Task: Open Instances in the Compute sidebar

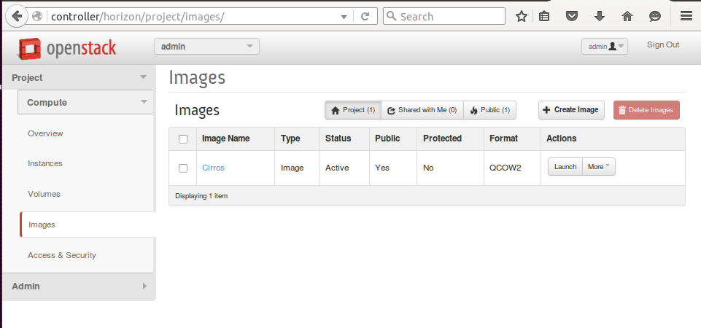Action: 45,163
